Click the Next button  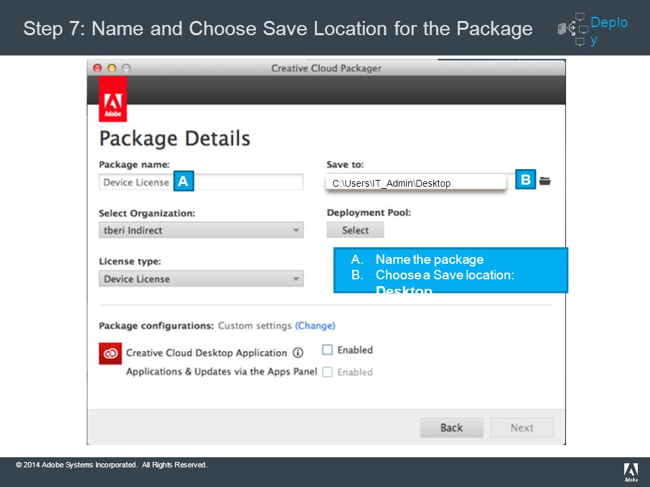(522, 427)
